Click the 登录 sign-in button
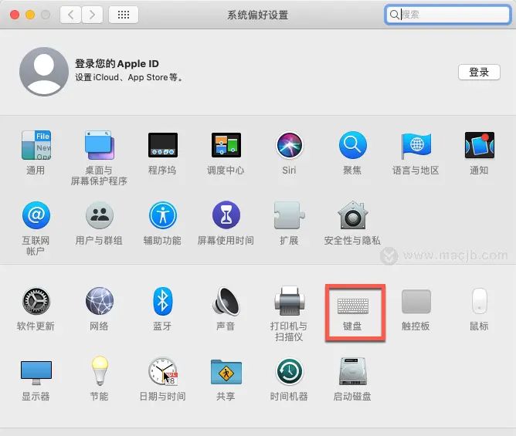Screen dimensions: 516x436 (x=479, y=72)
